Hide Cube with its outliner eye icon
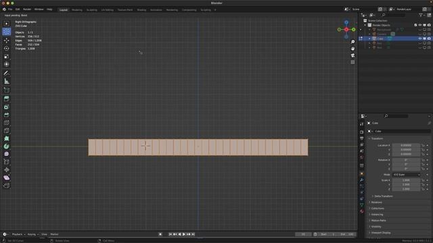433x243 pixels. click(x=420, y=38)
